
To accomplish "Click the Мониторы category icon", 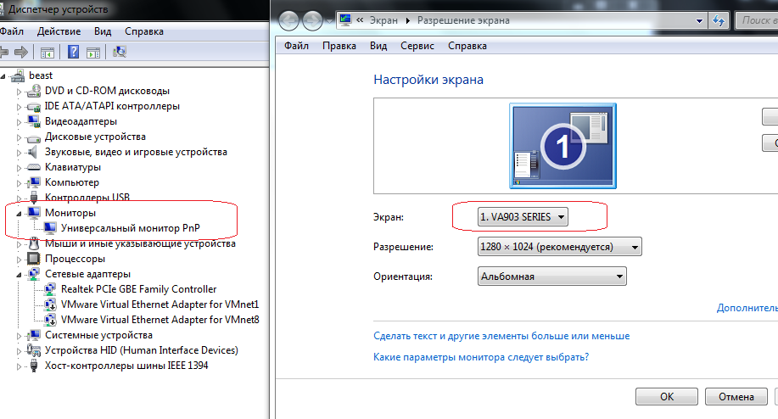I will (34, 213).
